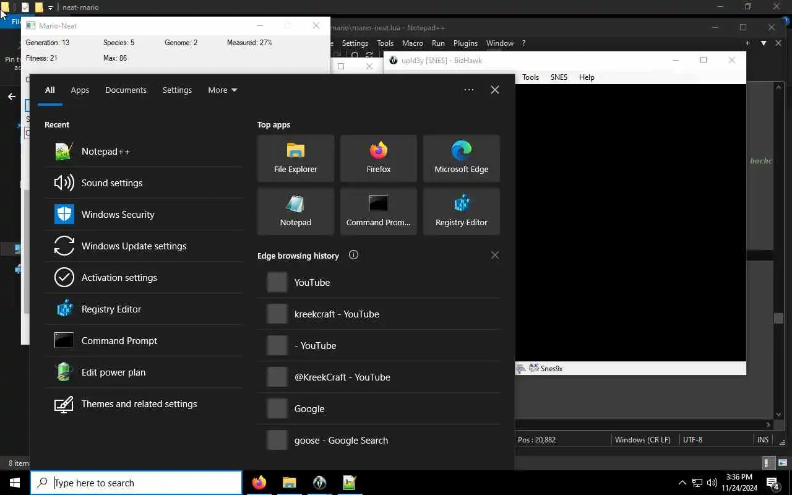Open Windows Update settings entry
Viewport: 792px width, 495px height.
[144, 246]
